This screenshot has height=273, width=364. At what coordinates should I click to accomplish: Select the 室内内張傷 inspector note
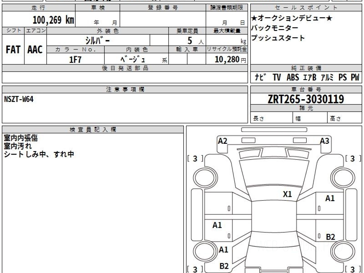coord(21,138)
